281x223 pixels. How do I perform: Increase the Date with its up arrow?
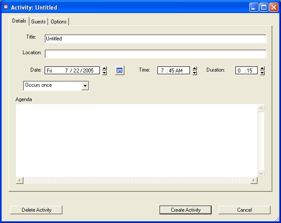(x=105, y=68)
